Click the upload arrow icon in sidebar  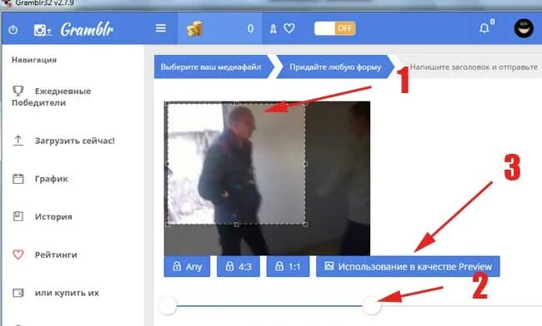[18, 141]
